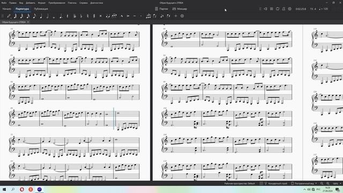Open the Плагины menu
343x193 pixels.
(72, 3)
